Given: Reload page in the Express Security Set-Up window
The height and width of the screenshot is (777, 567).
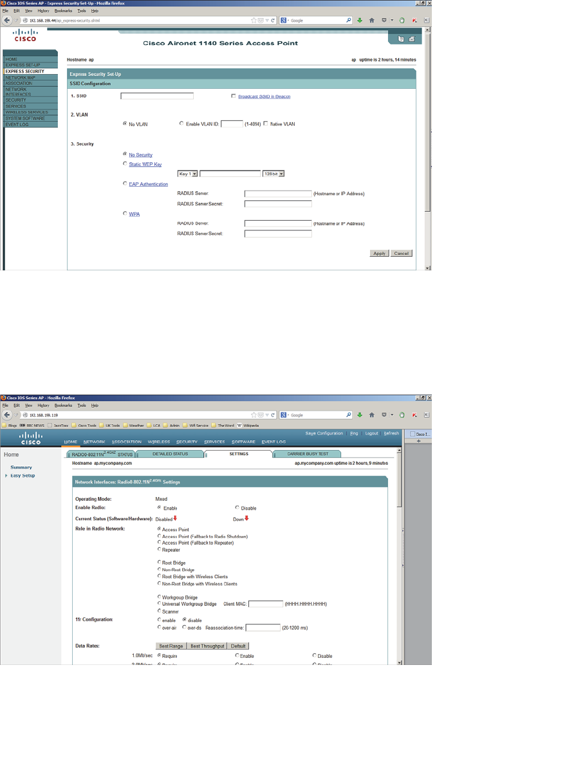Looking at the screenshot, I should 274,21.
